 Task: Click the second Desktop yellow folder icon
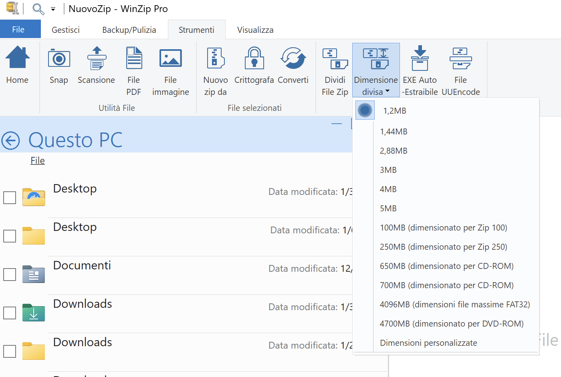[34, 236]
